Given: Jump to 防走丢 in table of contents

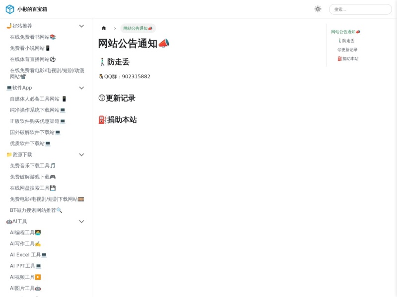Looking at the screenshot, I should 346,41.
